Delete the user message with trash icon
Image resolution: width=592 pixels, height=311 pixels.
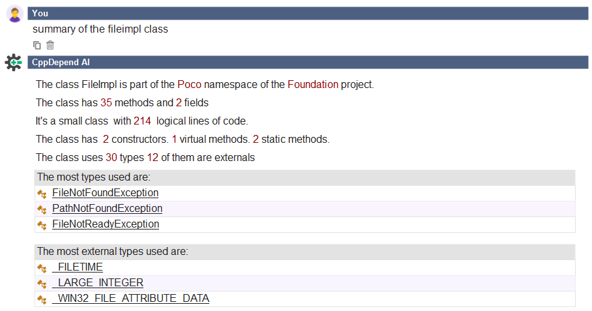click(x=50, y=45)
